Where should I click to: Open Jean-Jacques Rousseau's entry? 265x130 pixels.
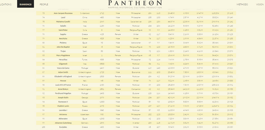(63, 13)
